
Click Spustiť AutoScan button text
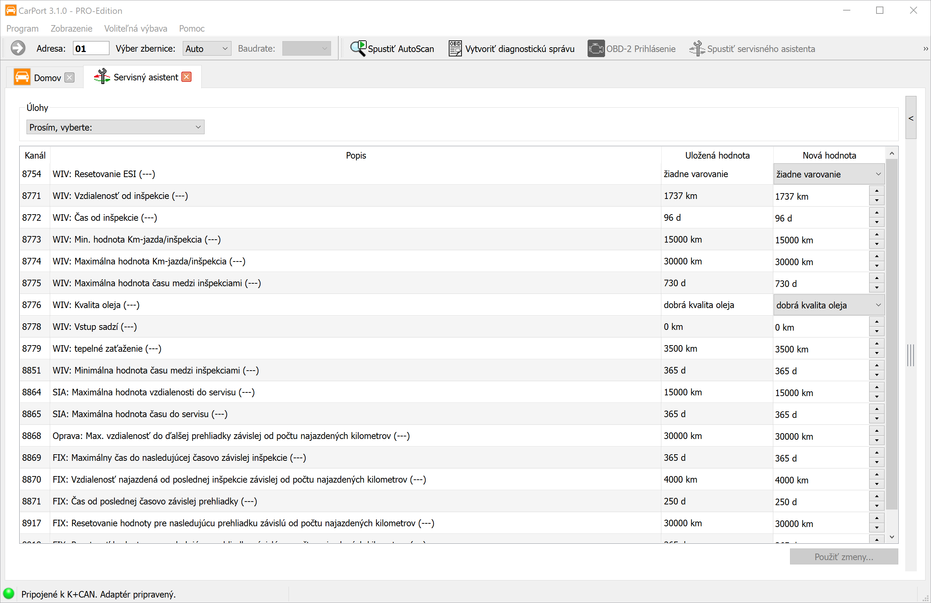(x=400, y=49)
